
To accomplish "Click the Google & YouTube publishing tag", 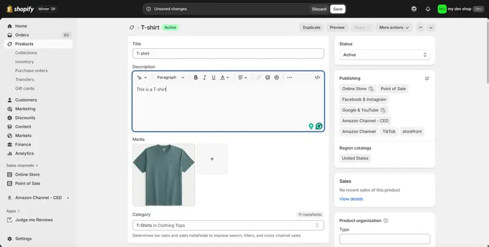I will click(364, 110).
